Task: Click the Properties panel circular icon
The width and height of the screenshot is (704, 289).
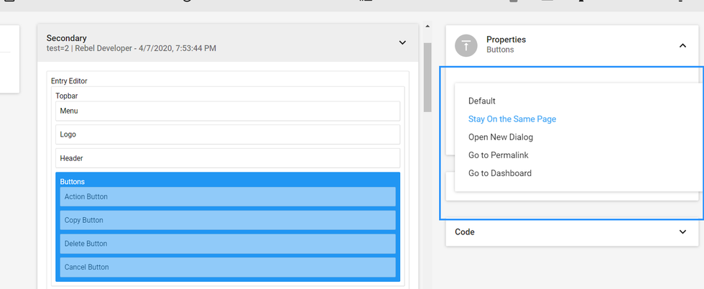Action: pos(467,45)
